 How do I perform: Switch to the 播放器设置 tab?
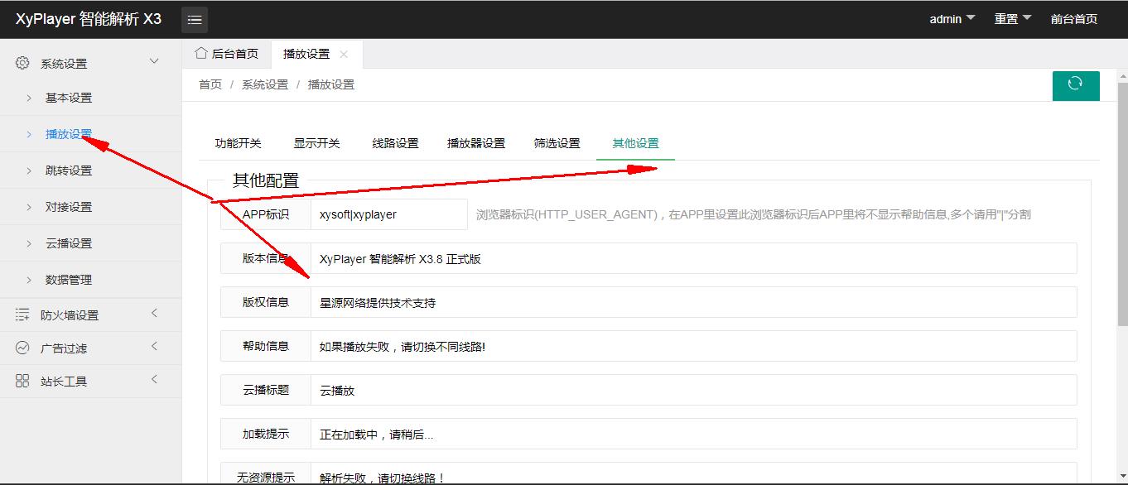pyautogui.click(x=476, y=143)
